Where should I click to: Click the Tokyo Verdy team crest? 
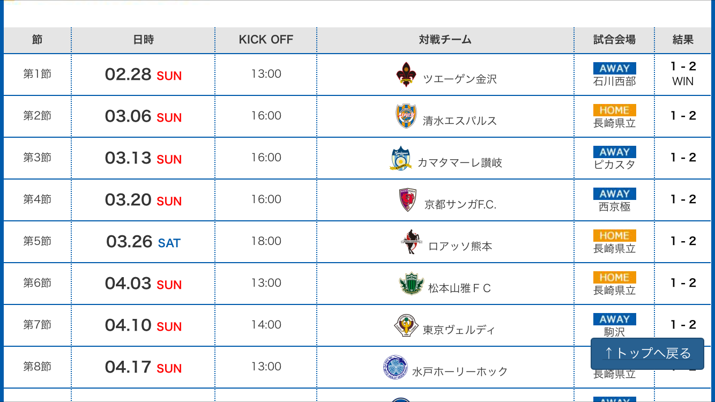tap(406, 325)
